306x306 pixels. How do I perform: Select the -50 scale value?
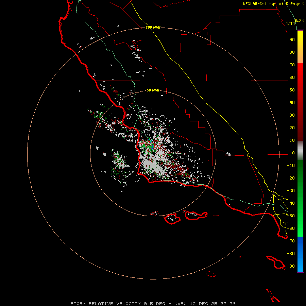click(x=291, y=216)
